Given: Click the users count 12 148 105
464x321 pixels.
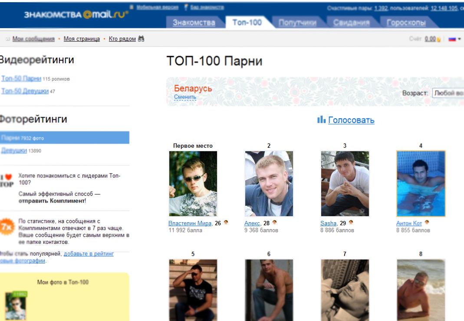Looking at the screenshot, I should [x=444, y=8].
